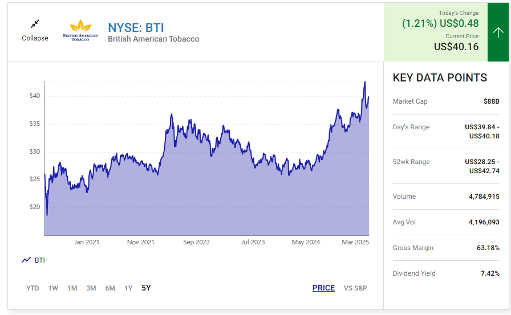The width and height of the screenshot is (511, 315).
Task: Click the Collapse arrows icon
Action: tap(35, 24)
